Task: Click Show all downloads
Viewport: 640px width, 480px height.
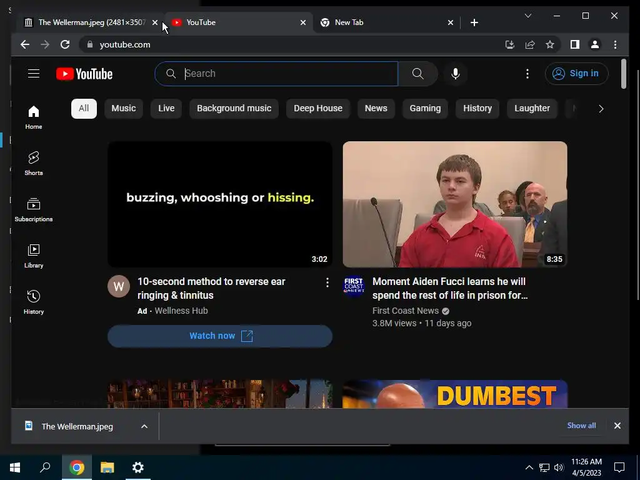Action: click(581, 426)
